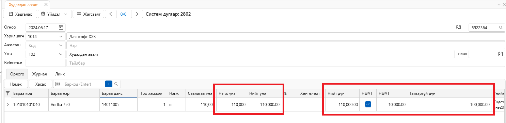The height and width of the screenshot is (123, 506).
Task: Click the Жагсаалт list button
Action: (x=89, y=14)
